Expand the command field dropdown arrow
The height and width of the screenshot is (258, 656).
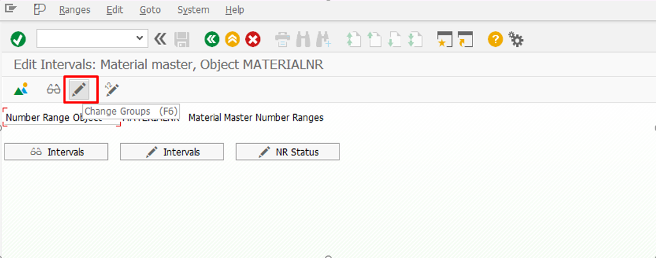click(141, 39)
